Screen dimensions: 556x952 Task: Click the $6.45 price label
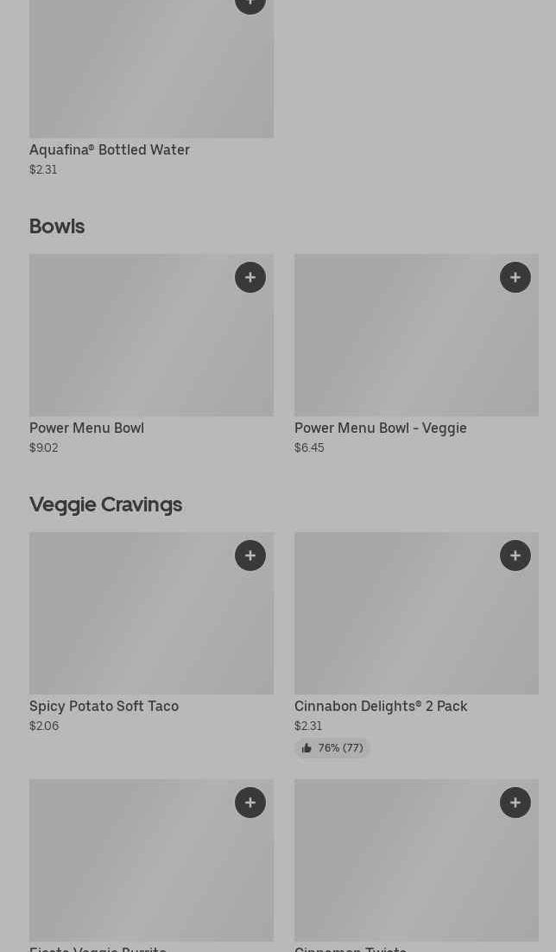pos(309,447)
